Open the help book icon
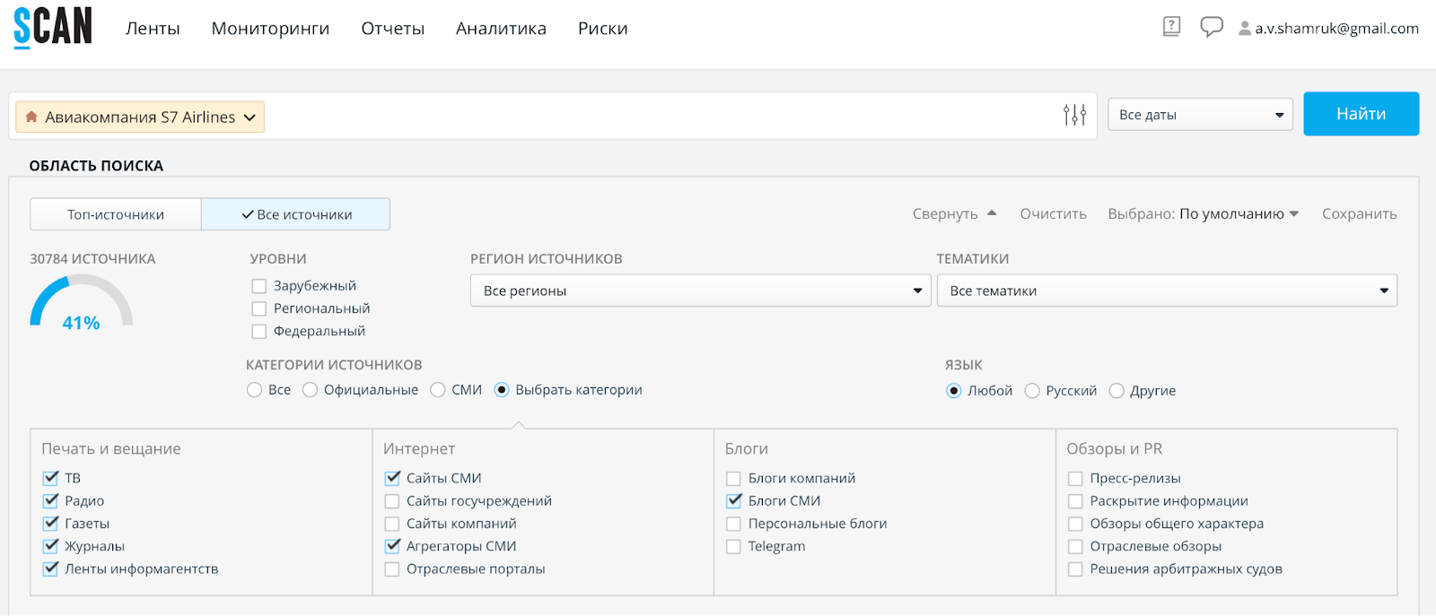 pos(1171,27)
